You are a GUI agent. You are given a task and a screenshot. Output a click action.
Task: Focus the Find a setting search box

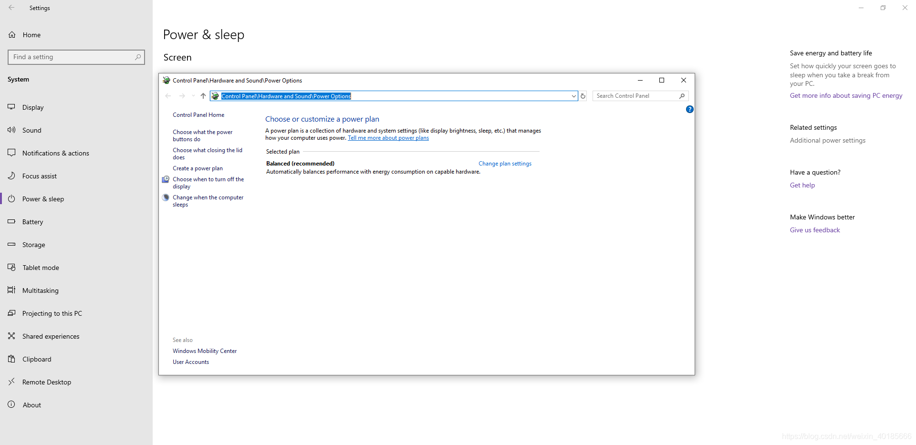76,57
